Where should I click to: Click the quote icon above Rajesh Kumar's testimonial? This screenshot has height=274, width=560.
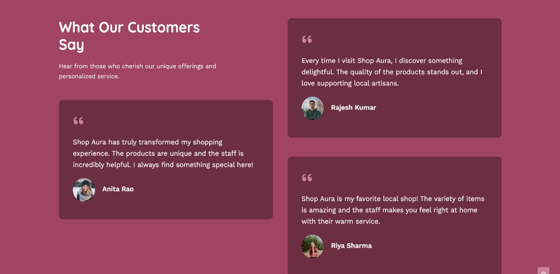[x=307, y=39]
